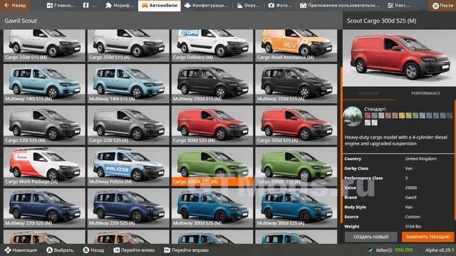Select Multiway 300d S25 (A) blue van
Screen dimensions: 456x256
click(296, 208)
